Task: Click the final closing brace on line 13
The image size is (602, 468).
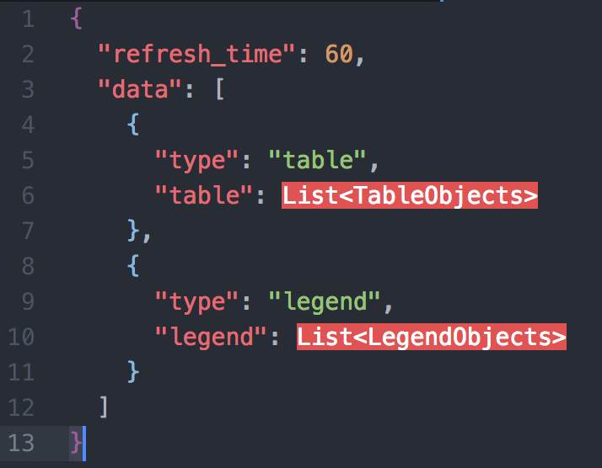Action: 76,443
